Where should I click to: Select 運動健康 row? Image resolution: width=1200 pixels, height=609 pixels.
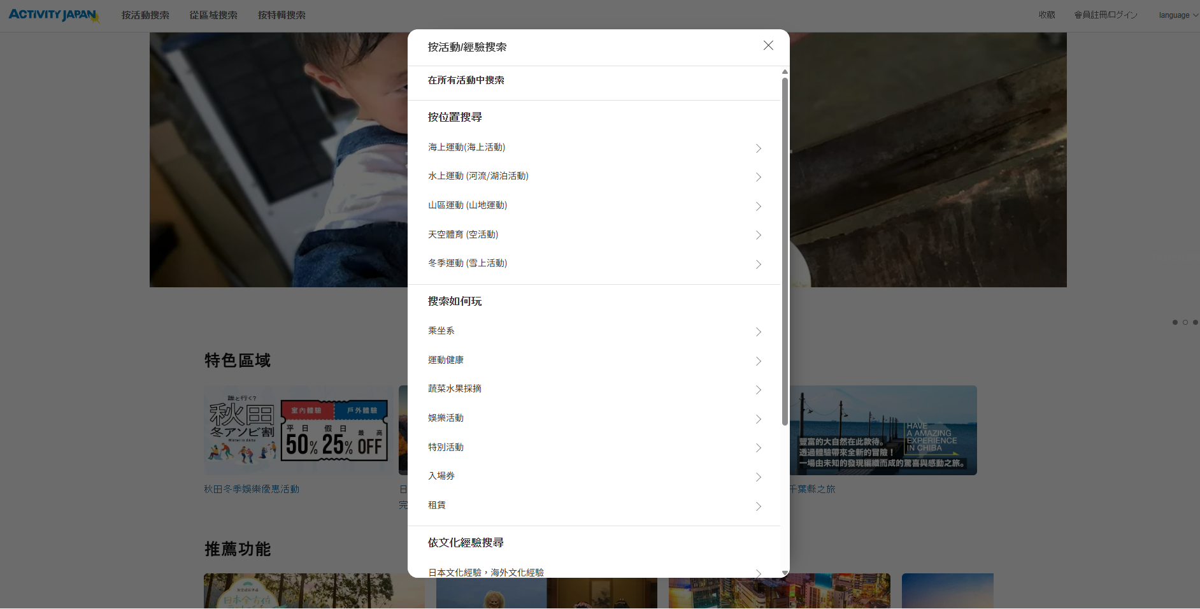tap(594, 360)
